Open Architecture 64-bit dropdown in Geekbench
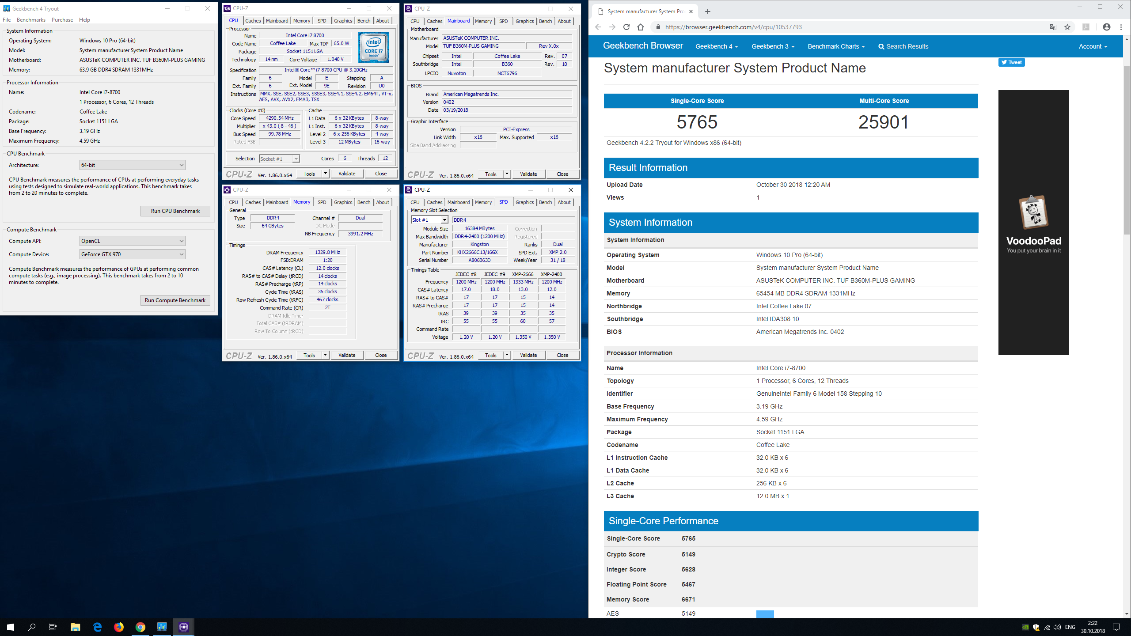This screenshot has width=1131, height=636. coord(133,165)
